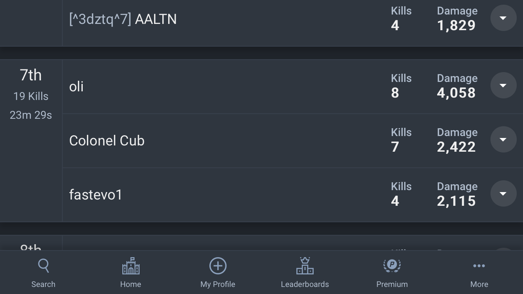Open player profile for oli
The height and width of the screenshot is (294, 523).
point(76,86)
